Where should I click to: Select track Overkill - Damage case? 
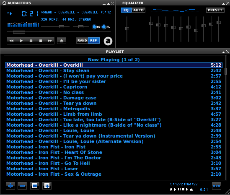coord(114,98)
